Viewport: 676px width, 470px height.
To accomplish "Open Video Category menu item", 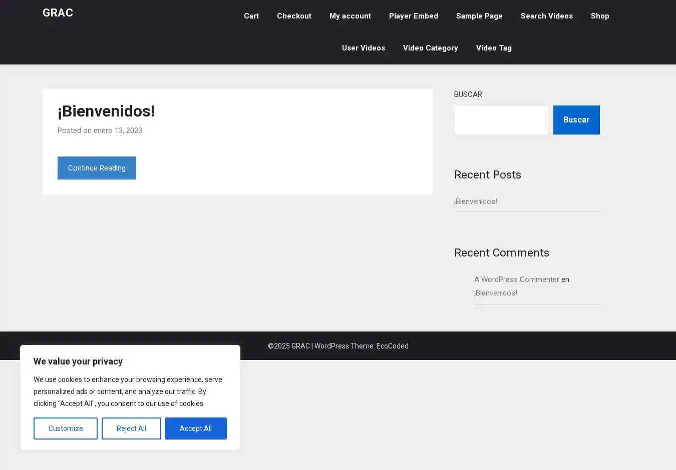I will pos(430,48).
